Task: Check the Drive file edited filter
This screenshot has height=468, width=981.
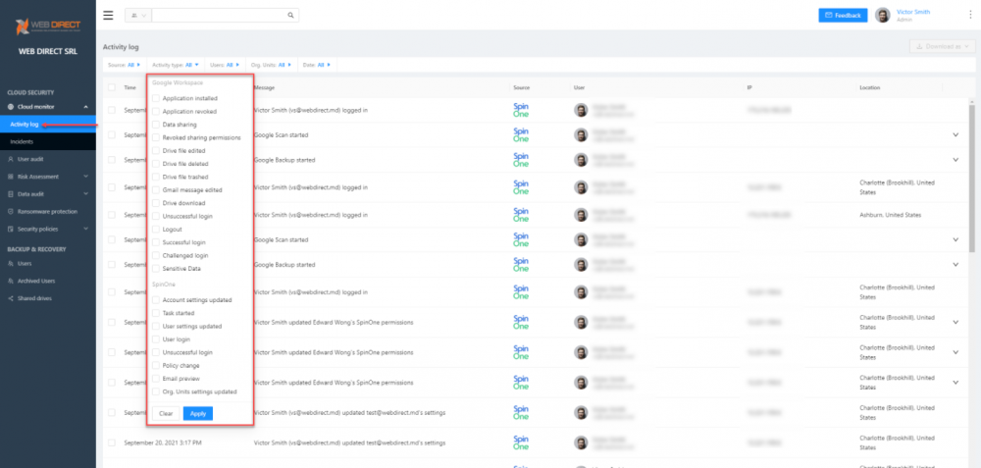Action: 156,151
